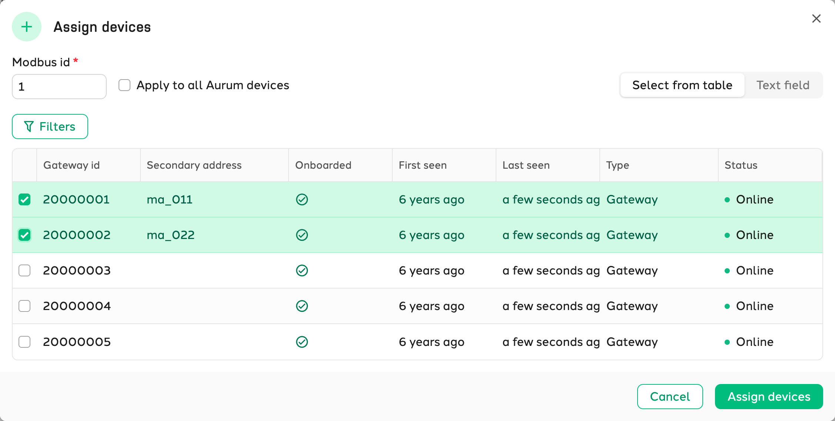Image resolution: width=835 pixels, height=421 pixels.
Task: Select the gateway id 20000004 text
Action: [77, 306]
